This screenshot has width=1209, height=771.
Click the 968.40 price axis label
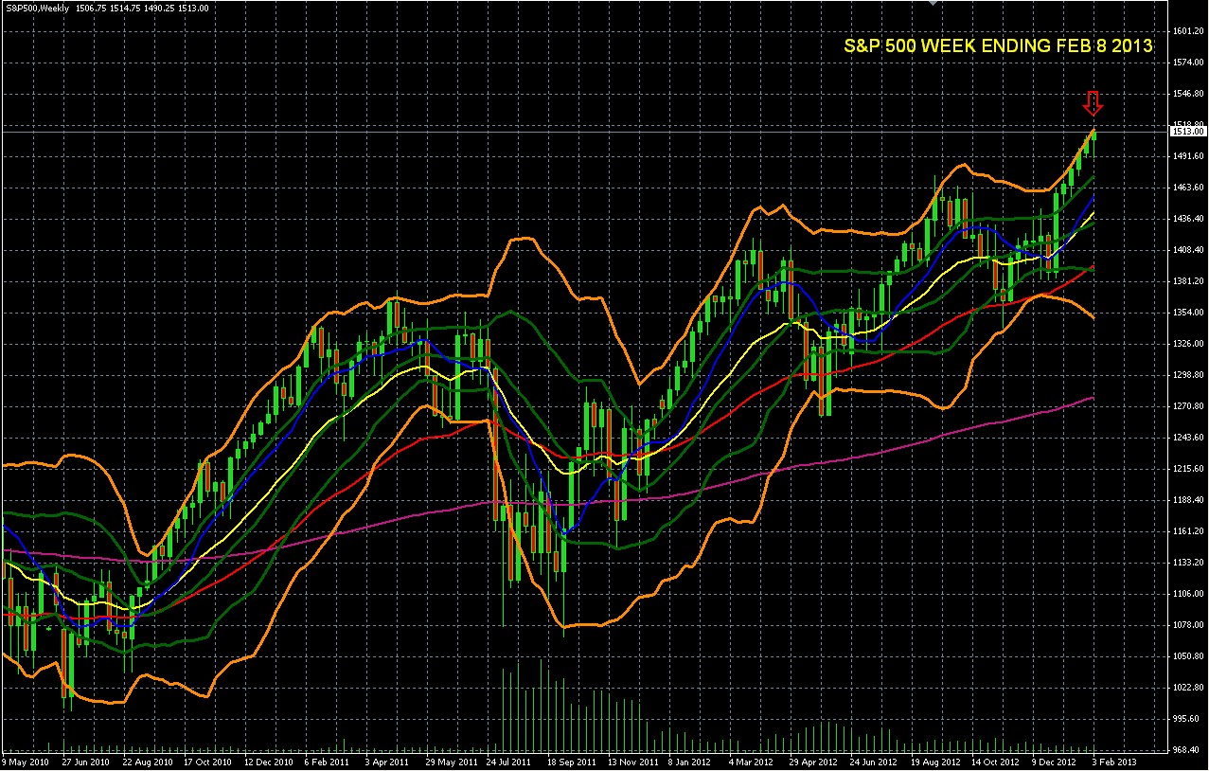pos(1190,750)
